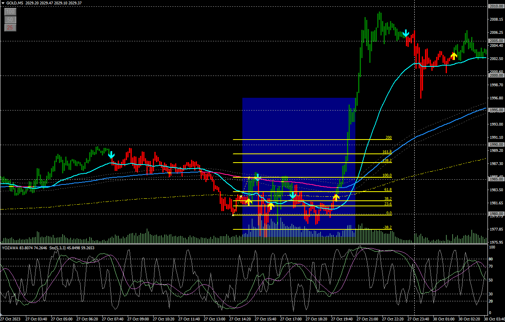Click the 1995.00 price level tag

point(496,110)
